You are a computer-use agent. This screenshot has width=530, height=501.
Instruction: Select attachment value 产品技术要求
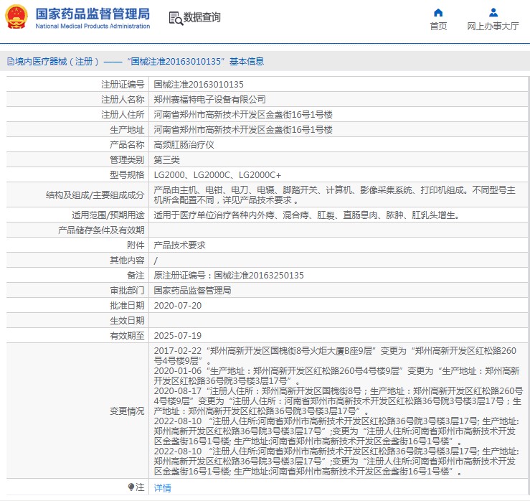pos(179,245)
